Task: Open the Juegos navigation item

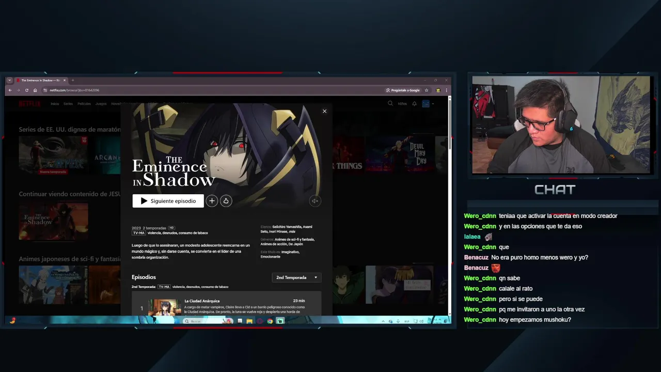Action: [101, 103]
